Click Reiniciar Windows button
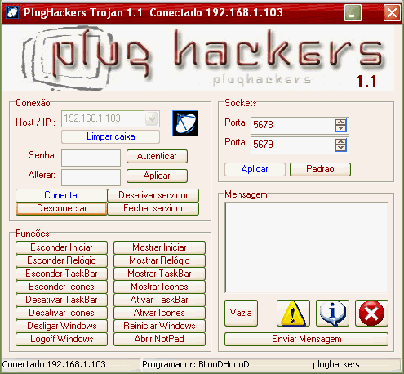404x374 pixels. (x=159, y=326)
